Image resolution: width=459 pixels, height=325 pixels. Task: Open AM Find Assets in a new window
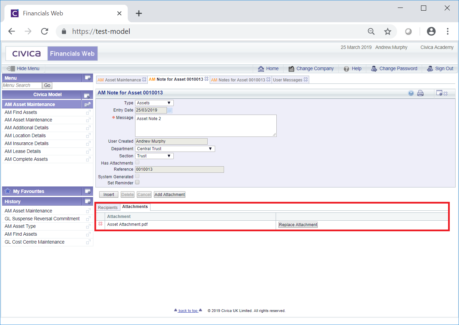(x=88, y=113)
